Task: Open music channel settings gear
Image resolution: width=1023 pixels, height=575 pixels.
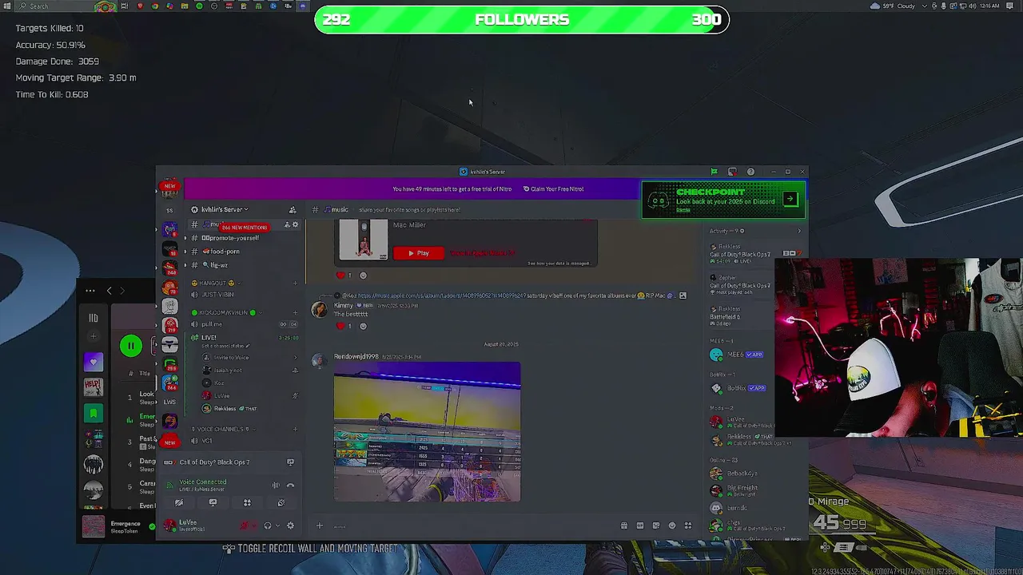Action: (x=295, y=224)
